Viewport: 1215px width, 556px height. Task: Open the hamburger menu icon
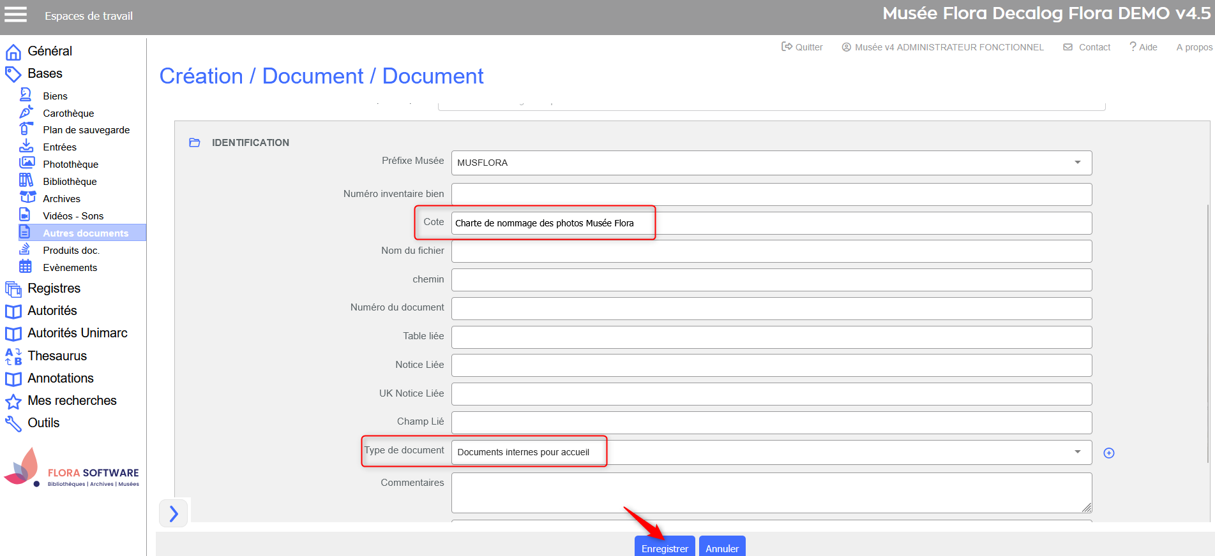(15, 15)
